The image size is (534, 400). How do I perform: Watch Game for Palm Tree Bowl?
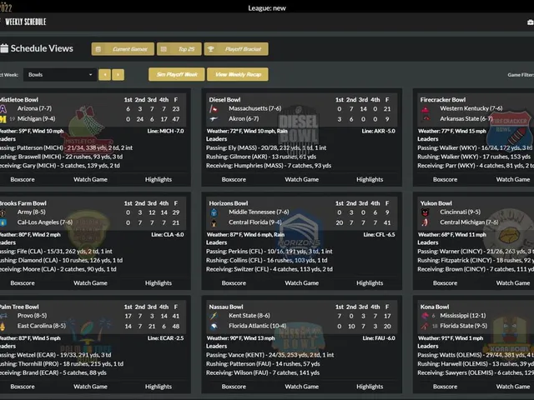90,387
